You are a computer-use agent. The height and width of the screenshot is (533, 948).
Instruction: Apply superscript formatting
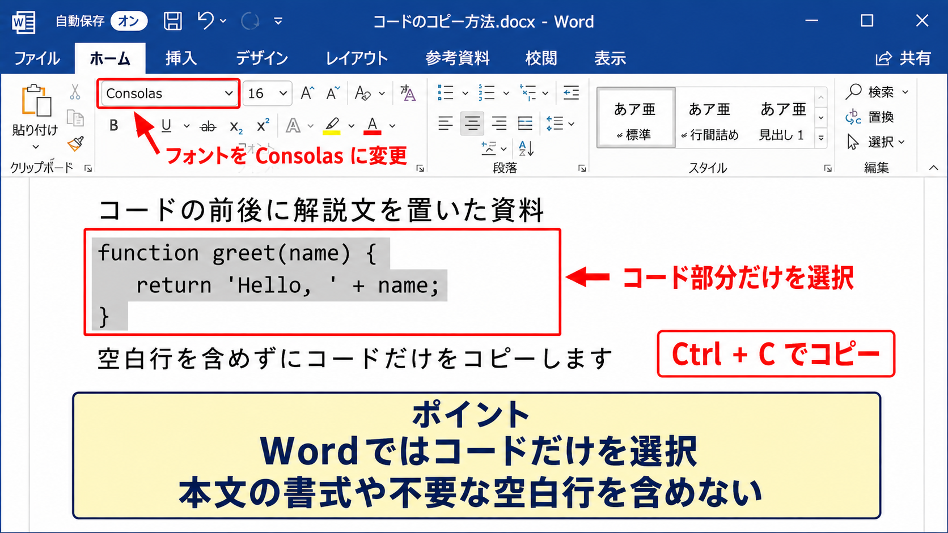tap(263, 125)
